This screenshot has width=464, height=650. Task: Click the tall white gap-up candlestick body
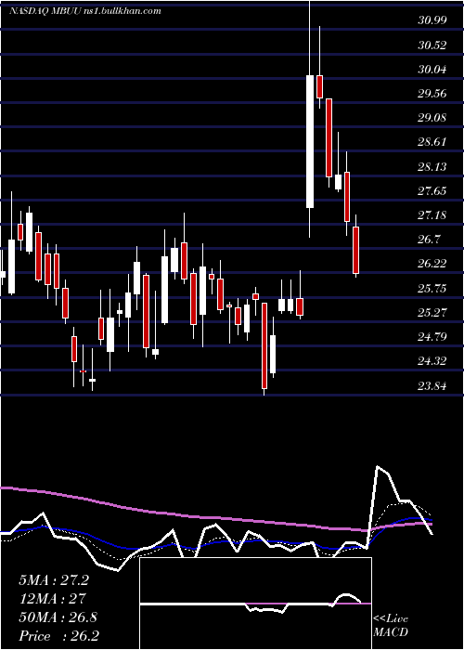pos(309,141)
